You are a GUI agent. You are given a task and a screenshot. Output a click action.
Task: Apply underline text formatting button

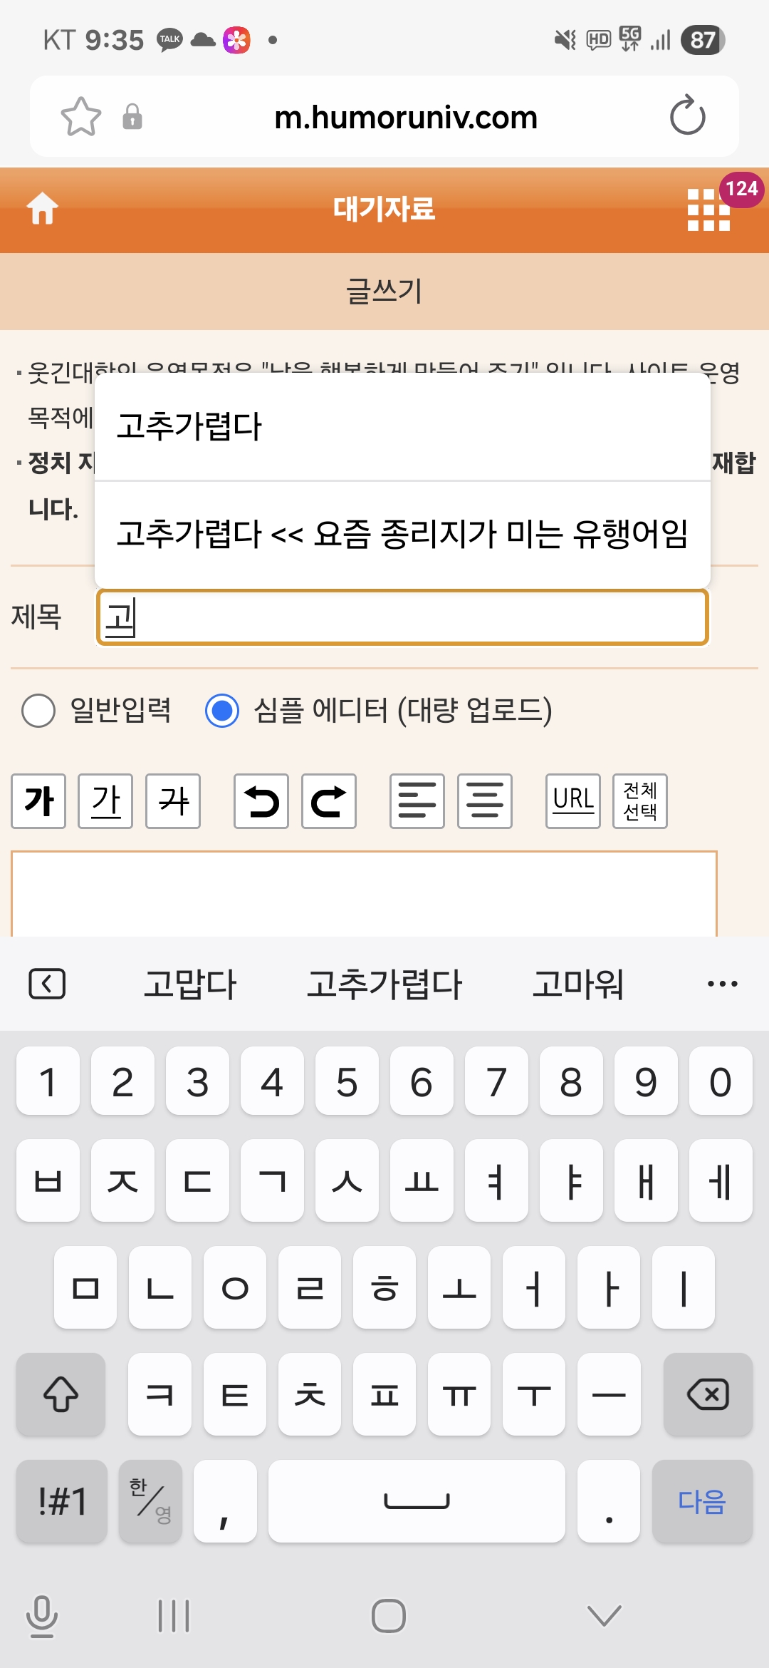click(105, 801)
